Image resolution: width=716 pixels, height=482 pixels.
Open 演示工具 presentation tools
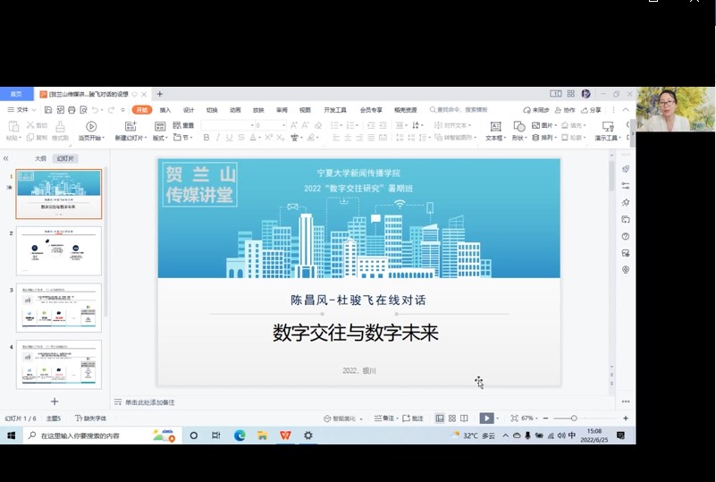608,127
